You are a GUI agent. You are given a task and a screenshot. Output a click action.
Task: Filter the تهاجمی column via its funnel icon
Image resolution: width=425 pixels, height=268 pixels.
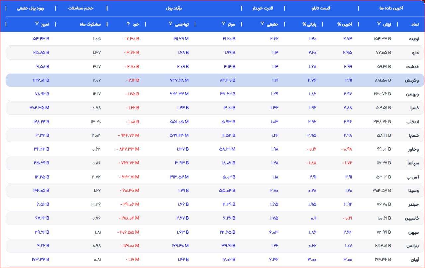pos(170,24)
